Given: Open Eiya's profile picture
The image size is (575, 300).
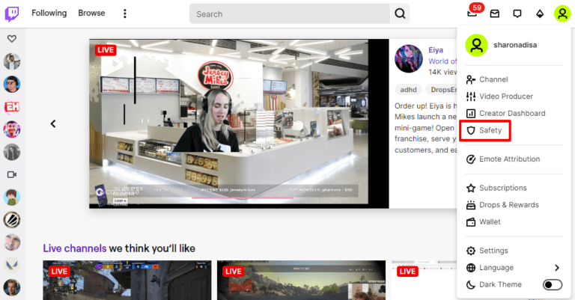Looking at the screenshot, I should 409,58.
